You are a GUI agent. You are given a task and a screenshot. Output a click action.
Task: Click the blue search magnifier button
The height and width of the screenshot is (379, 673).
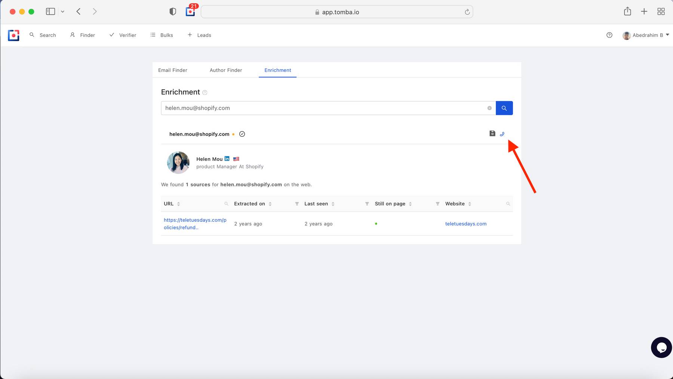(504, 108)
